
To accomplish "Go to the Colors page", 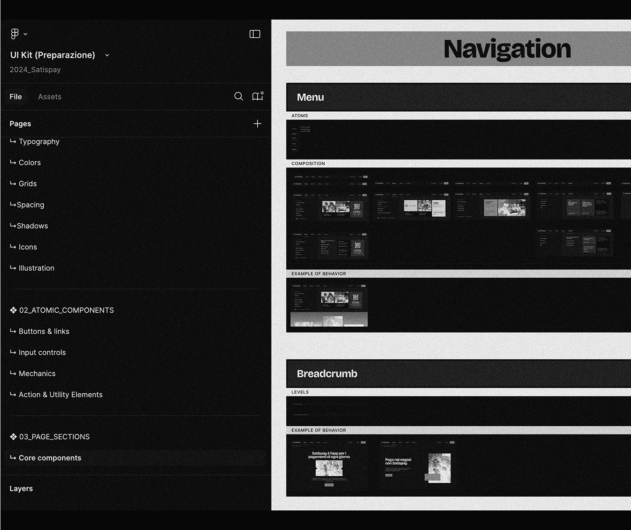I will tap(30, 163).
